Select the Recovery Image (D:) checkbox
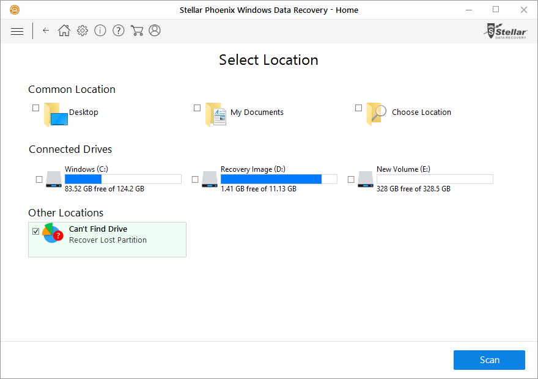This screenshot has width=538, height=379. pyautogui.click(x=195, y=180)
